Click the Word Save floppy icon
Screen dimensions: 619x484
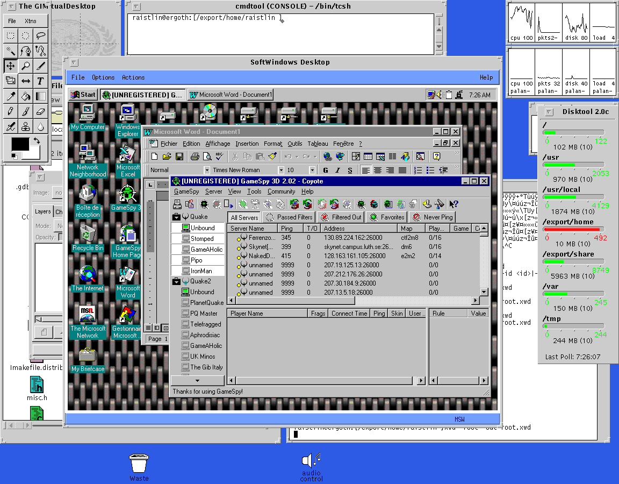[179, 156]
